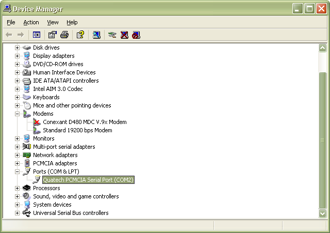
Task: Click the Universal Serial Bus controllers icon
Action: coord(27,213)
